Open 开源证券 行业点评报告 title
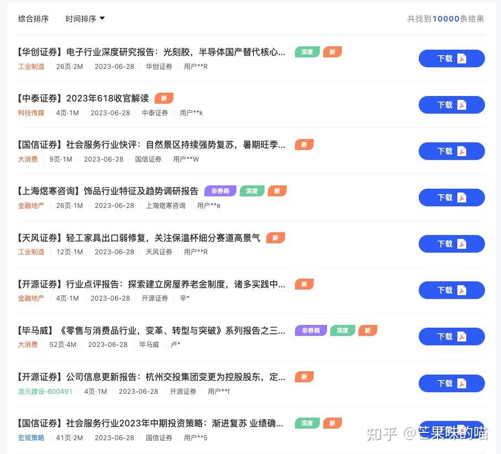The image size is (501, 454). (151, 284)
